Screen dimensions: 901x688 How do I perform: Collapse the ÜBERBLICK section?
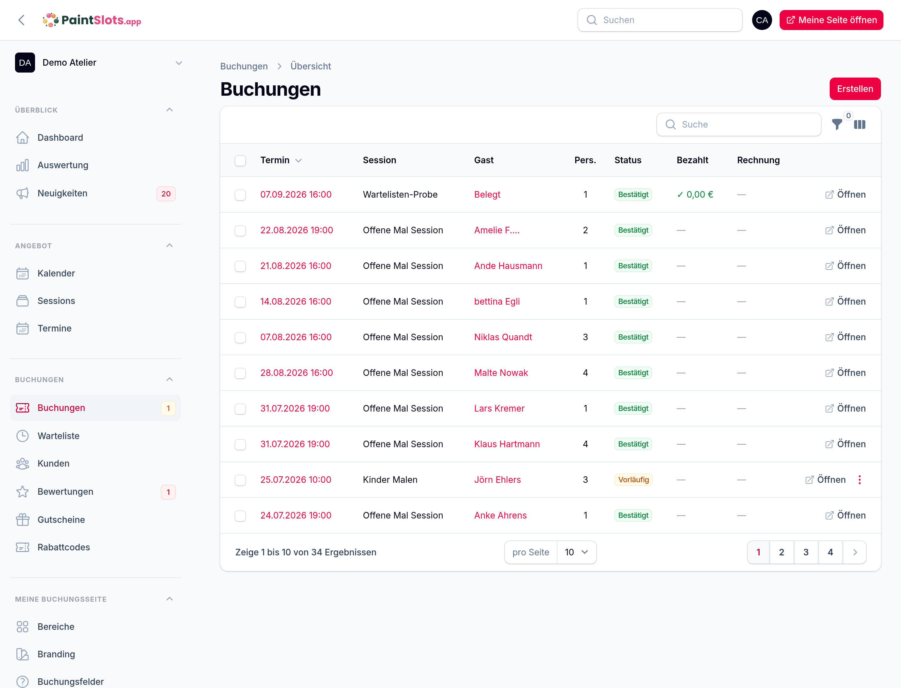170,110
